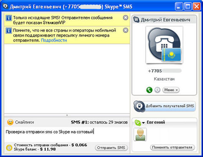Screen dimensions: 203x157
Task: Click the splitter handle above the message box
Action: [67, 115]
